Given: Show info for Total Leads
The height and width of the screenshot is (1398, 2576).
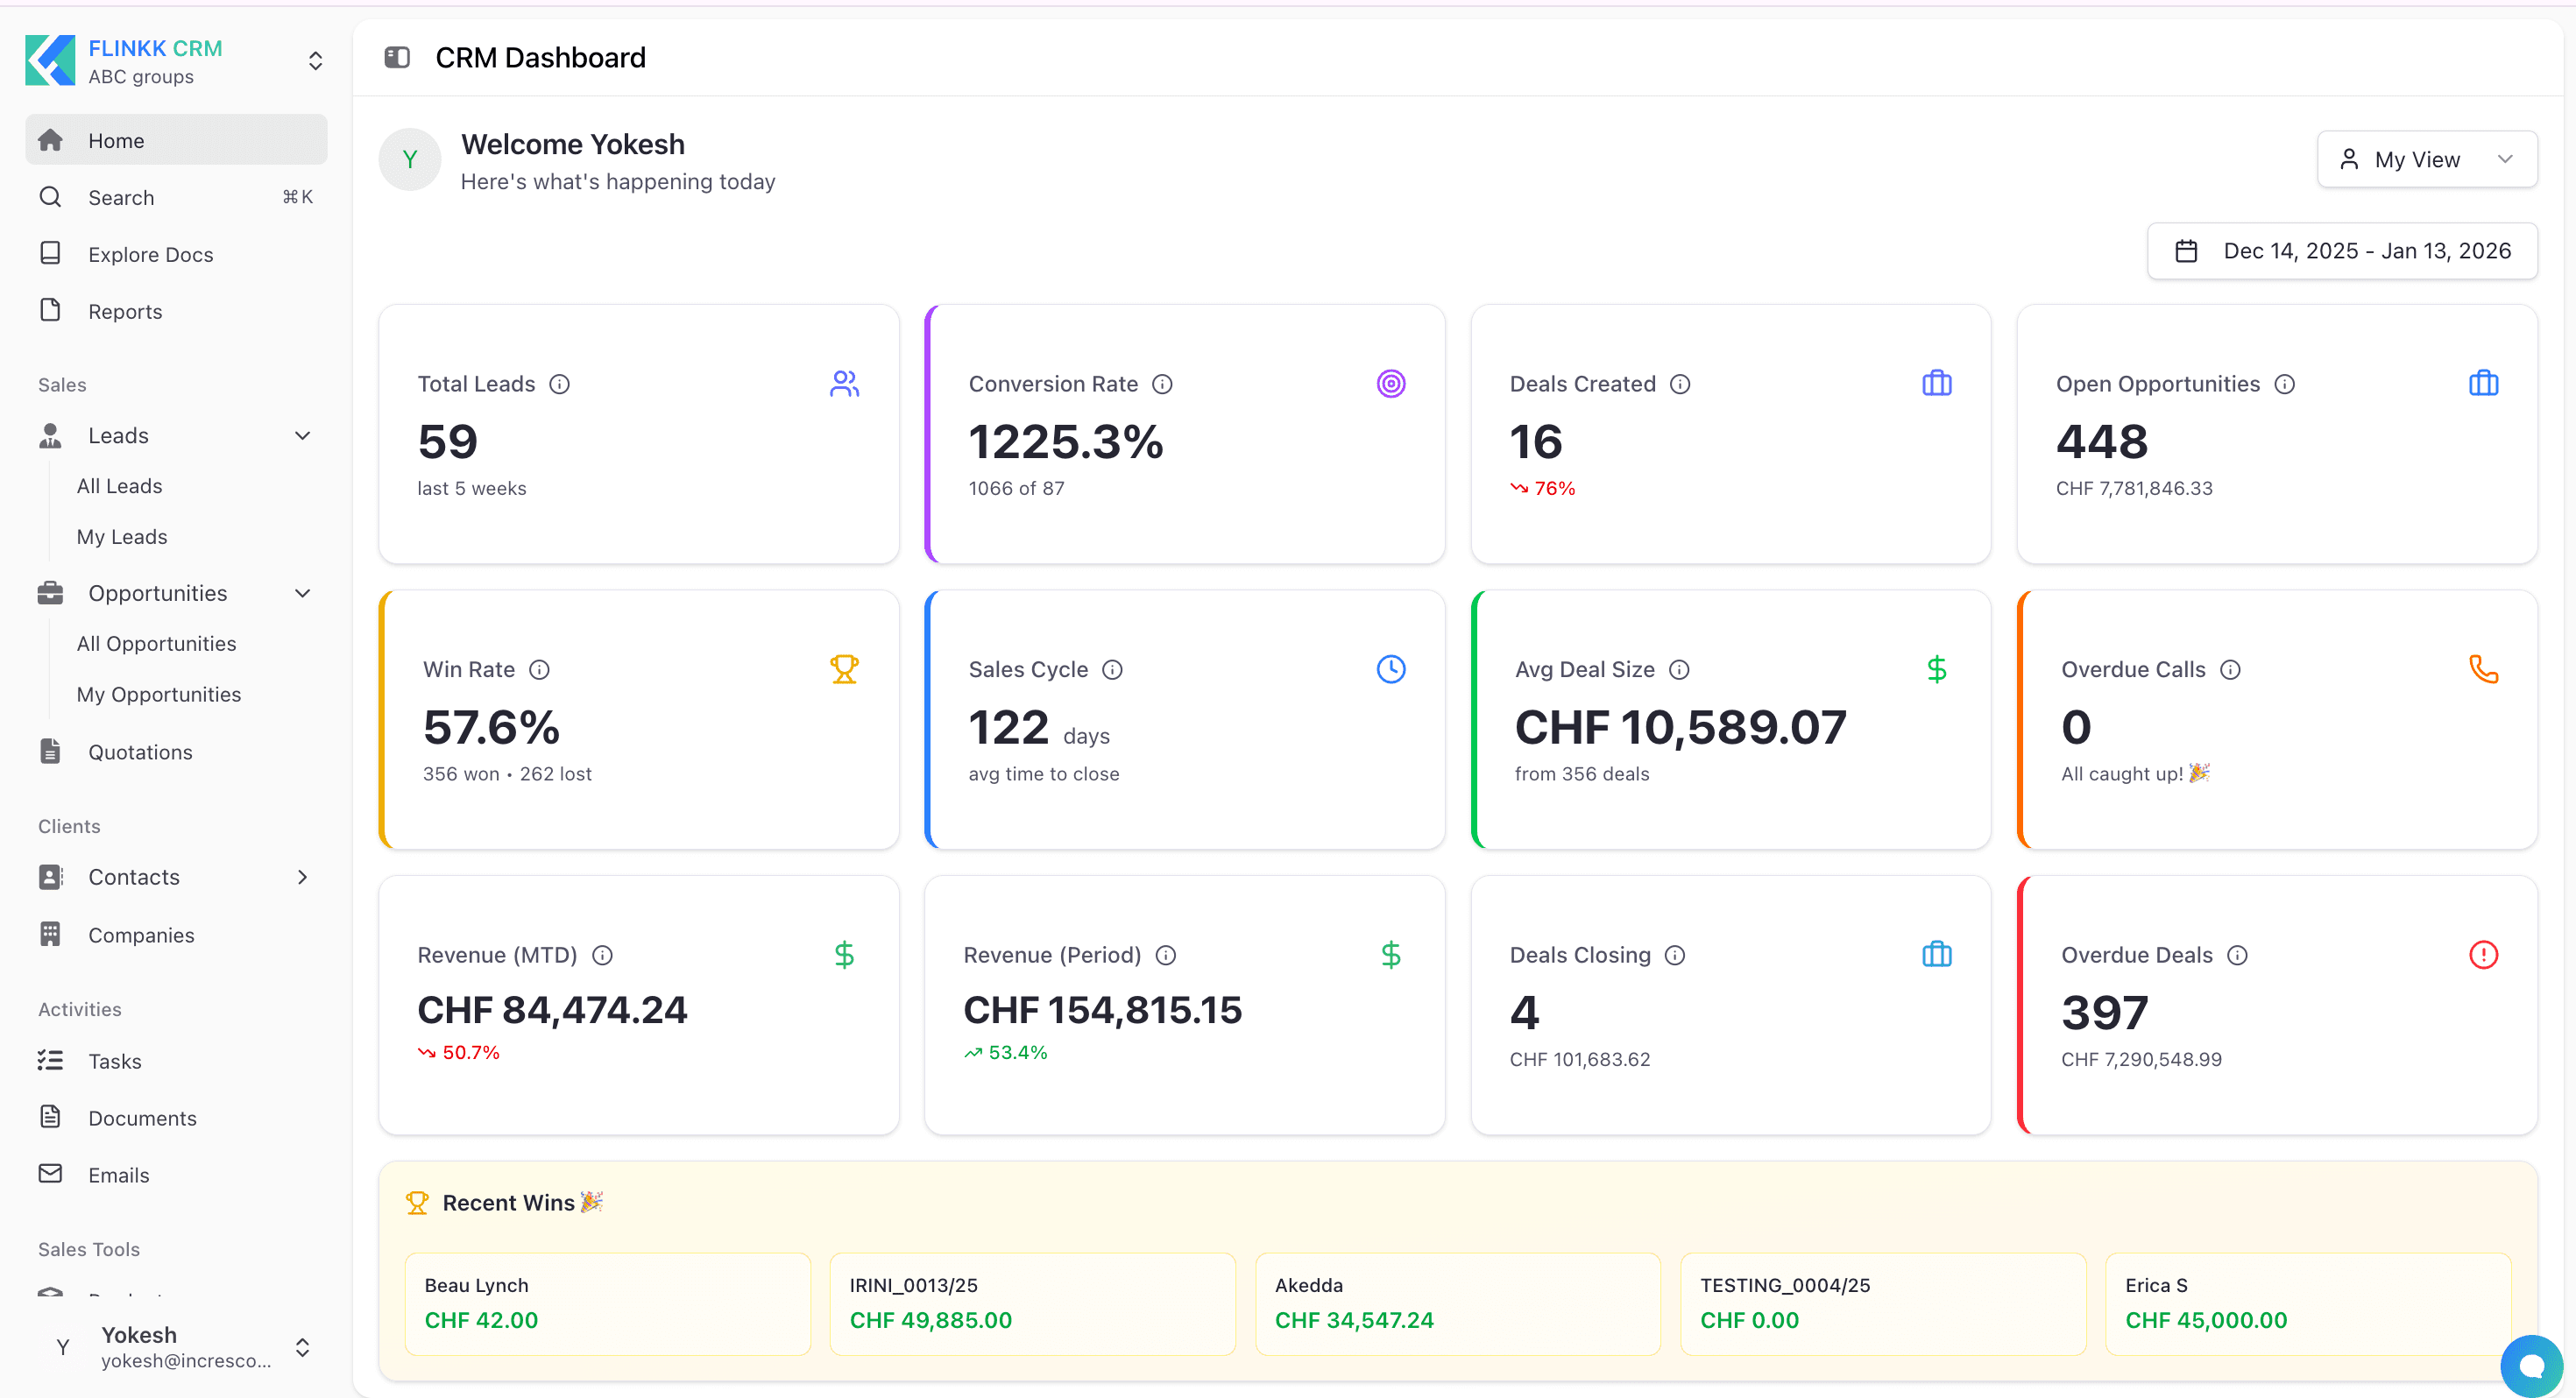Looking at the screenshot, I should pos(560,384).
